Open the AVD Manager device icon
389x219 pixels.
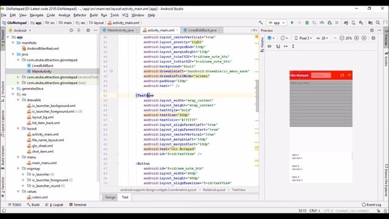pyautogui.click(x=353, y=23)
